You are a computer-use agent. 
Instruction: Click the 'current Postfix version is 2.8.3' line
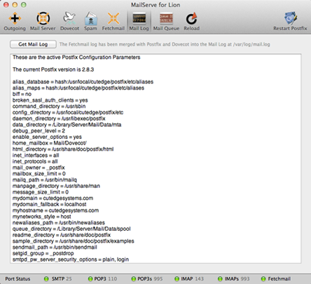coord(53,69)
